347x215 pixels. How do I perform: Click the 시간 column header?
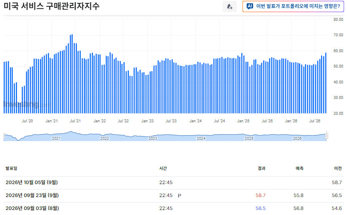[163, 168]
